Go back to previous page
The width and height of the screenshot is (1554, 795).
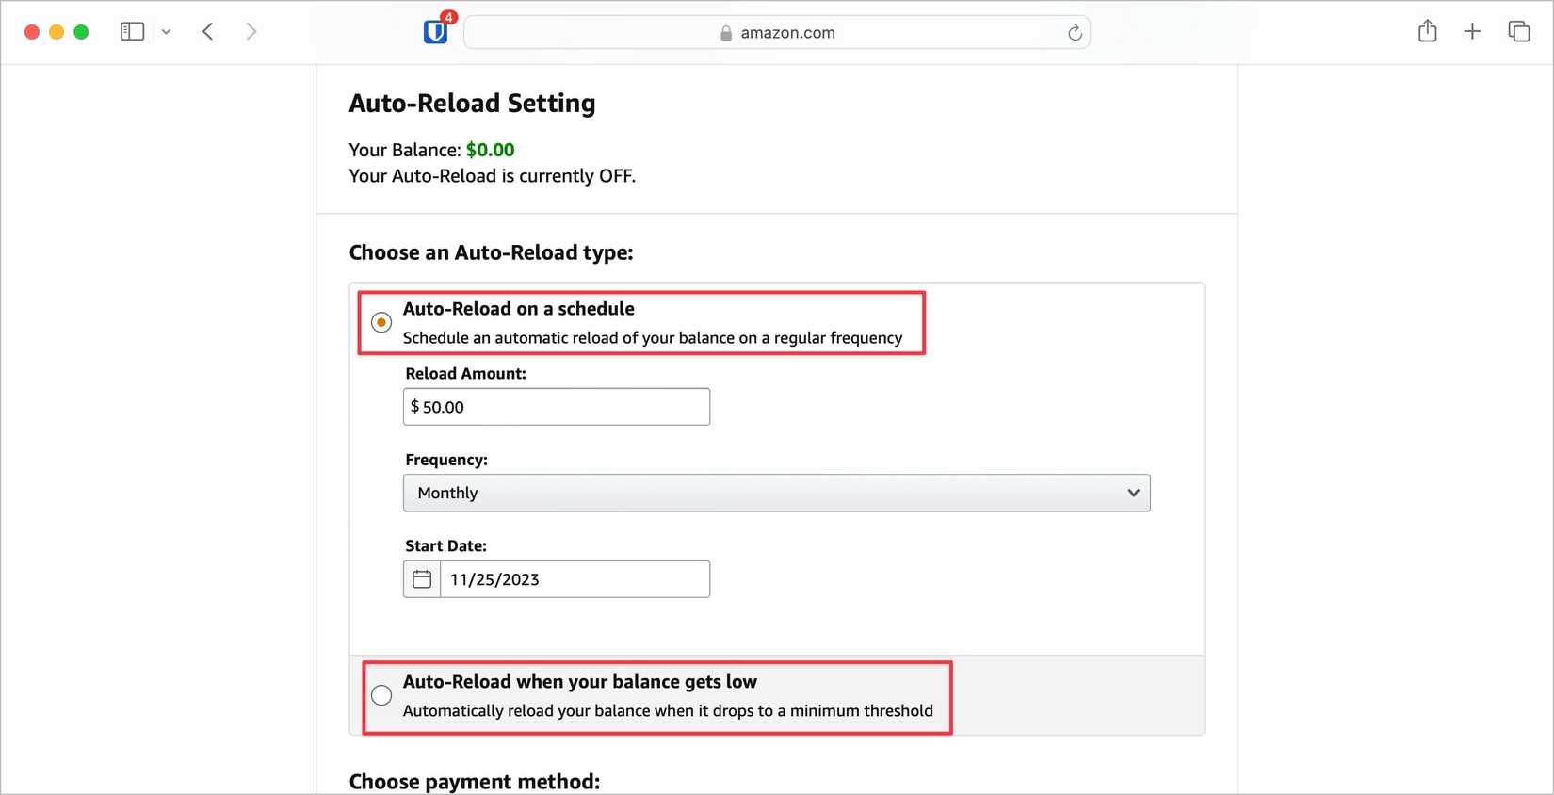(208, 32)
